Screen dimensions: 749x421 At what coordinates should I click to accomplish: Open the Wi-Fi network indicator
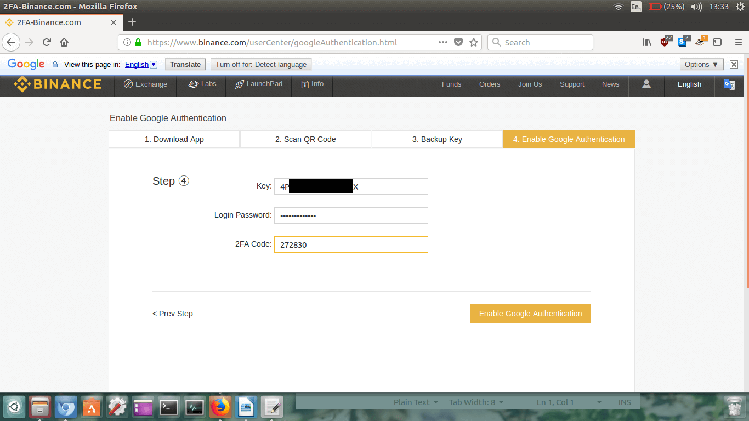coord(619,7)
